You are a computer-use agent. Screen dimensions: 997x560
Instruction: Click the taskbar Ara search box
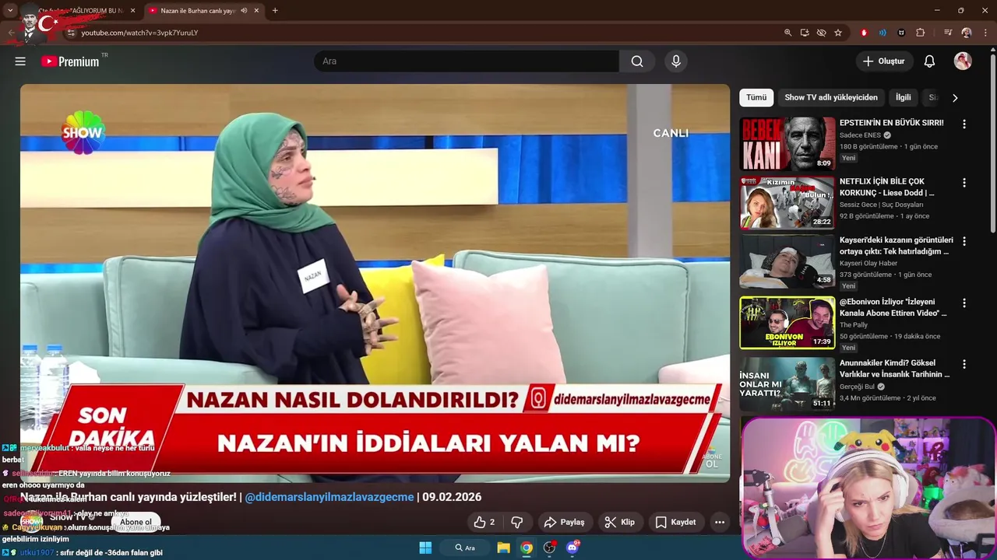464,548
